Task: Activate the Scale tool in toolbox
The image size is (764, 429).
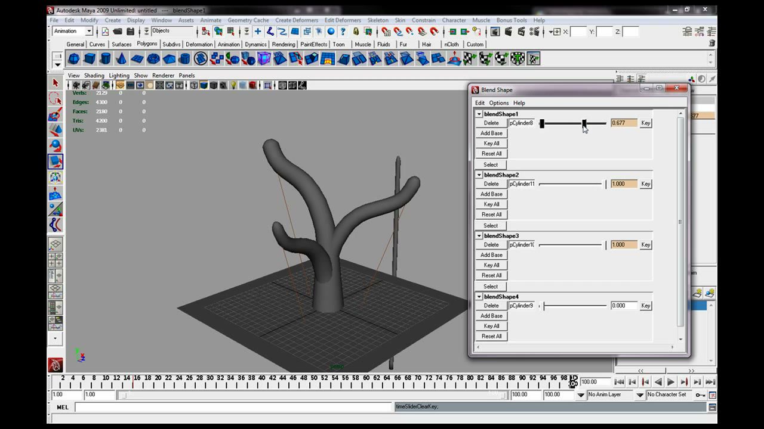Action: coord(56,161)
